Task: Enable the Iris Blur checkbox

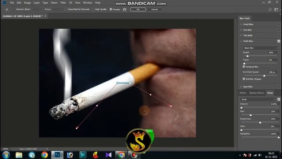Action: (278, 30)
